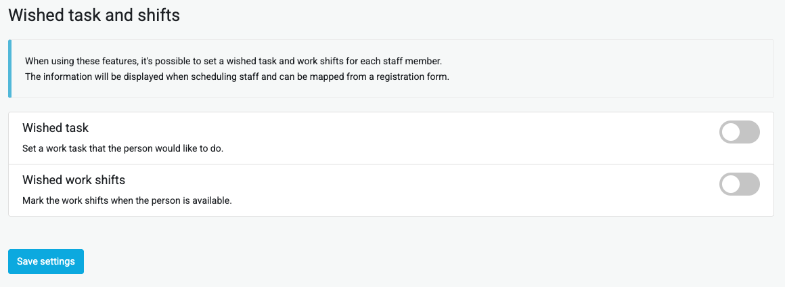785x287 pixels.
Task: Click the divider between the two settings rows
Action: click(x=390, y=164)
